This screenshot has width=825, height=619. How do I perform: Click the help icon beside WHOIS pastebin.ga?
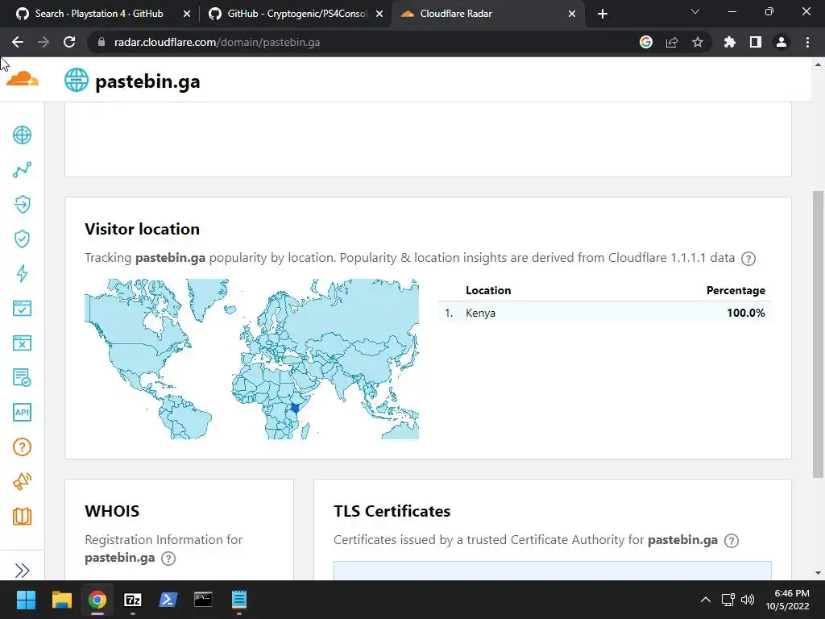(168, 559)
